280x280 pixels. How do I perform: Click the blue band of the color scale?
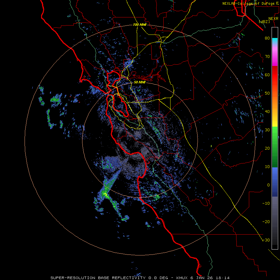[275, 182]
